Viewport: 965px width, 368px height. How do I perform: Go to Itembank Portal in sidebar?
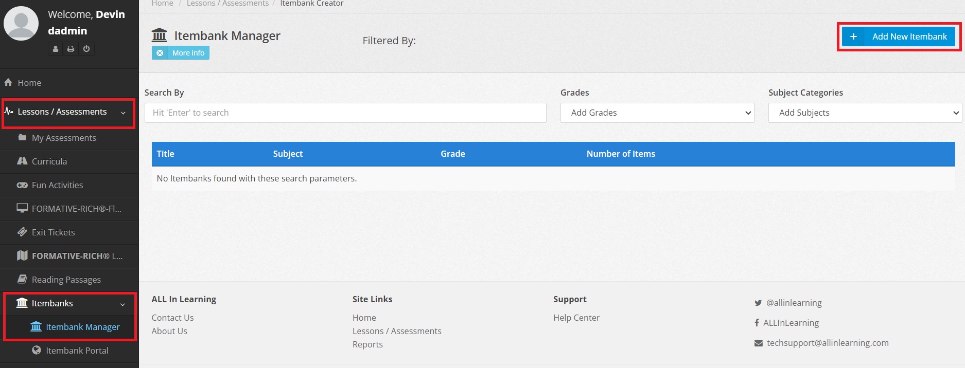pyautogui.click(x=77, y=351)
